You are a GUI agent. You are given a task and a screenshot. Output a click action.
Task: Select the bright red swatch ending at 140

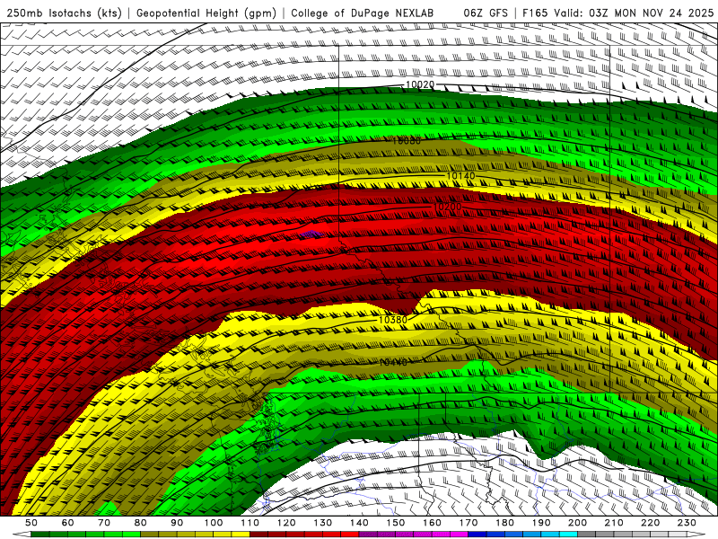point(350,535)
